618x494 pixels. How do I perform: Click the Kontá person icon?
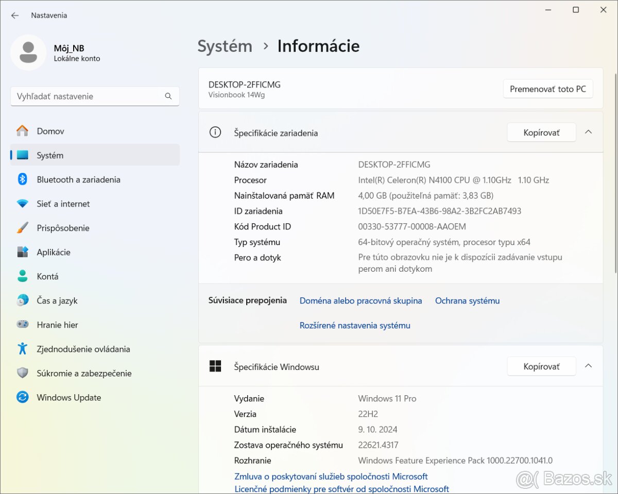(x=22, y=276)
